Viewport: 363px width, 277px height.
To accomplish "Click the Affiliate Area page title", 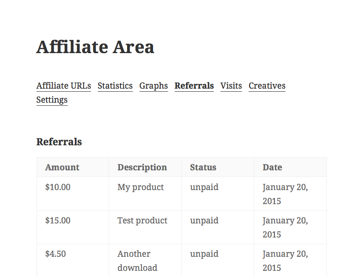I will [x=95, y=47].
